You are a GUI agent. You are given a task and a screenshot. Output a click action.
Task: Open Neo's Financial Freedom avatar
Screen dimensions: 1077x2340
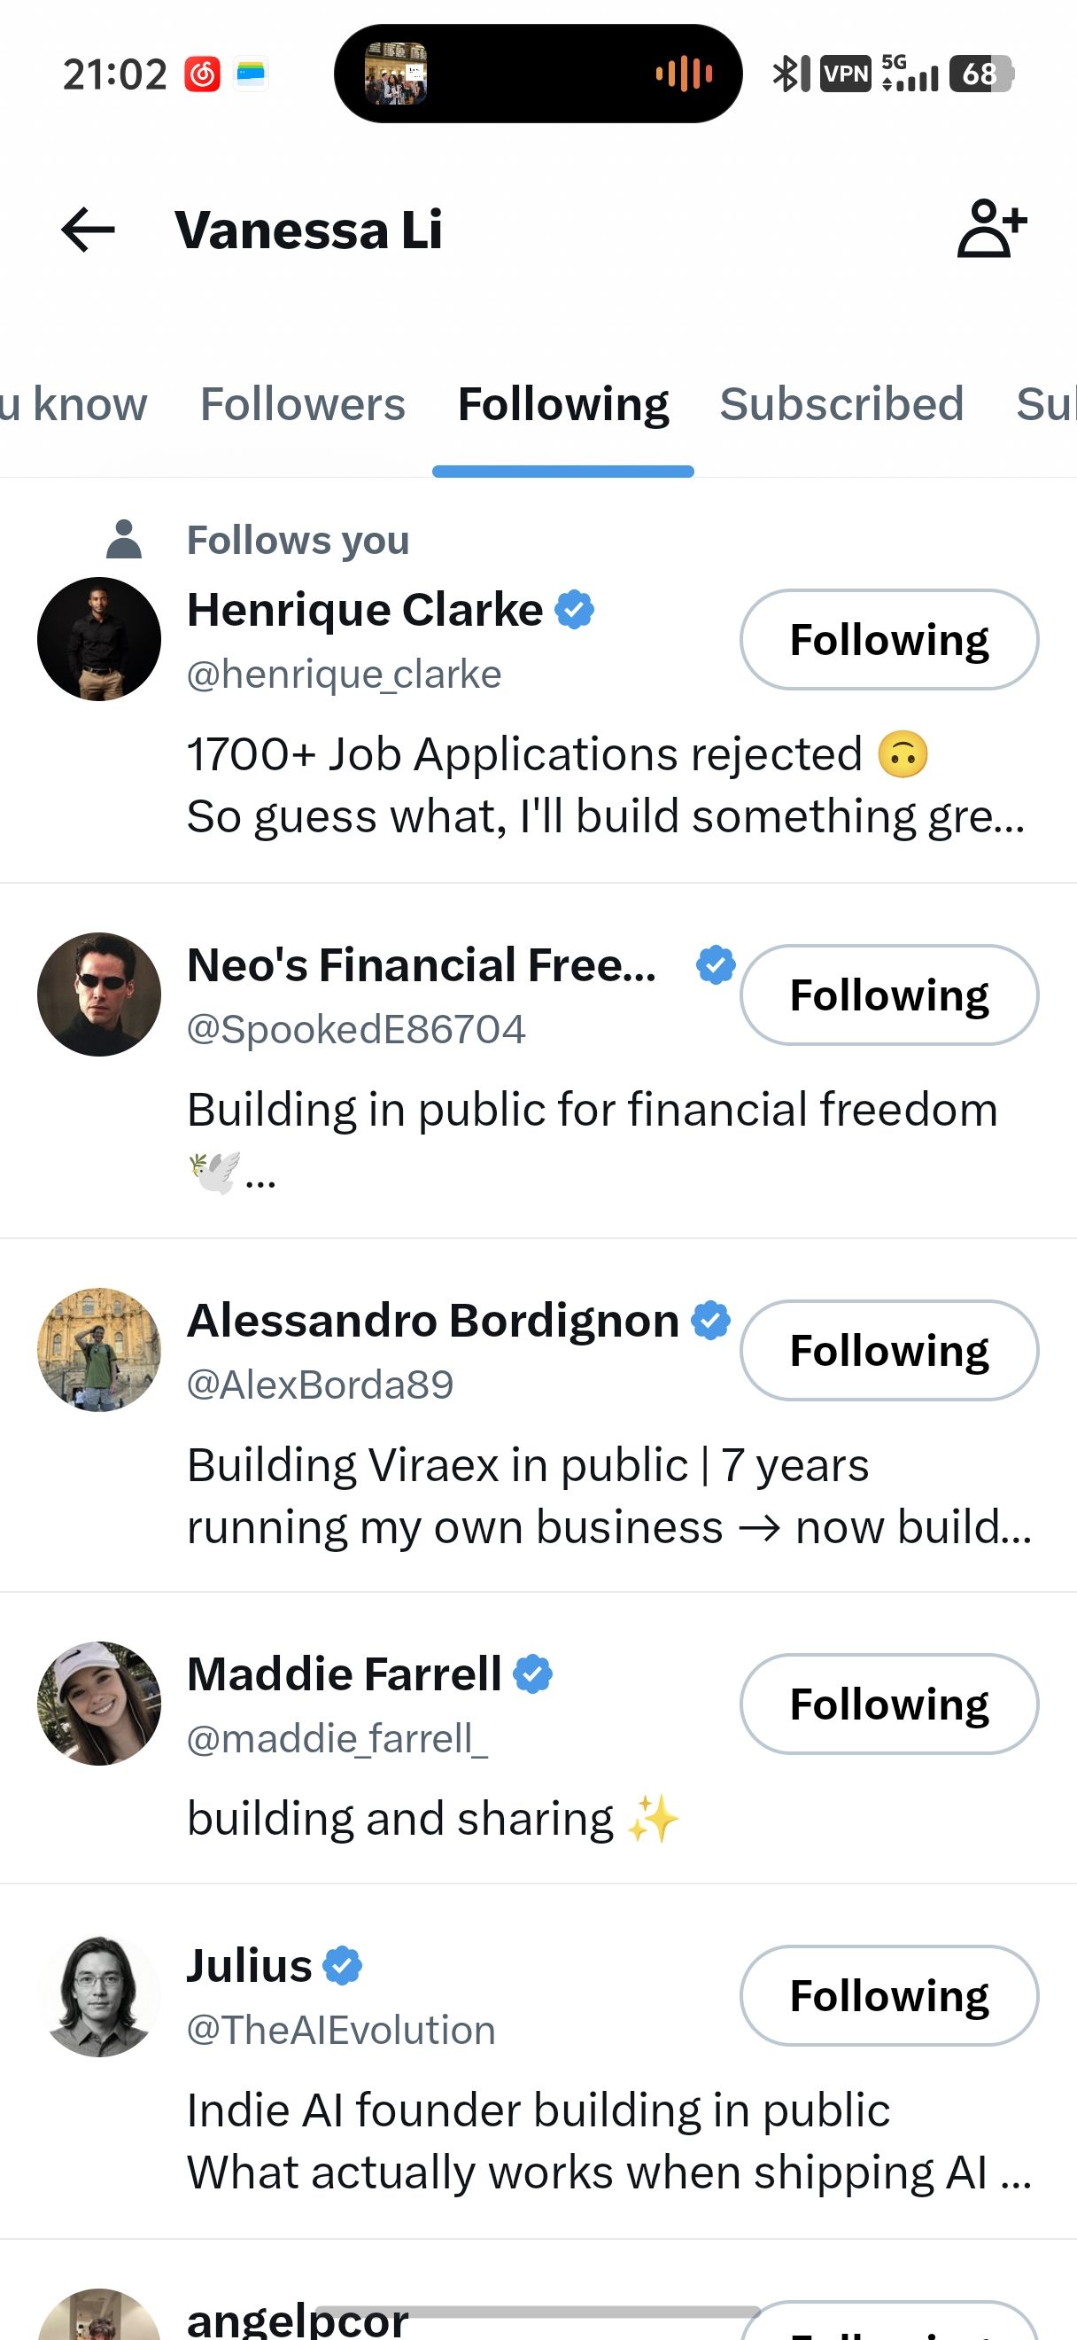tap(99, 994)
